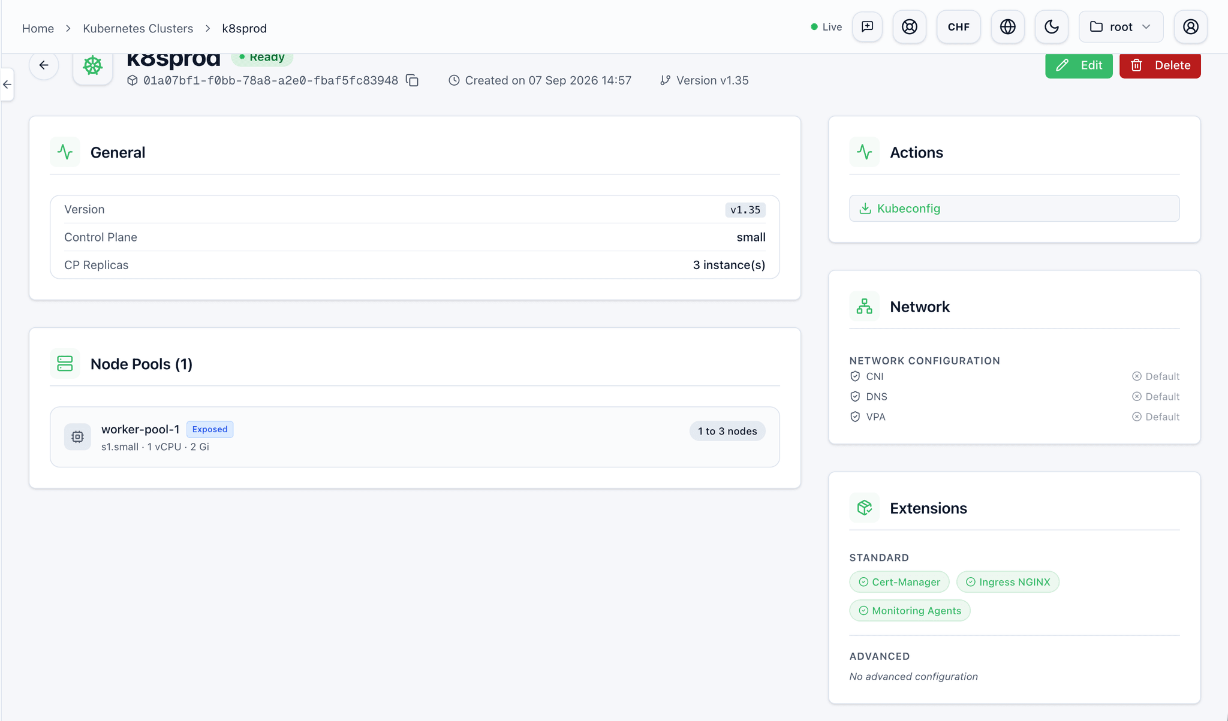Click the download icon beside Kubeconfig
This screenshot has height=721, width=1228.
[x=865, y=209]
